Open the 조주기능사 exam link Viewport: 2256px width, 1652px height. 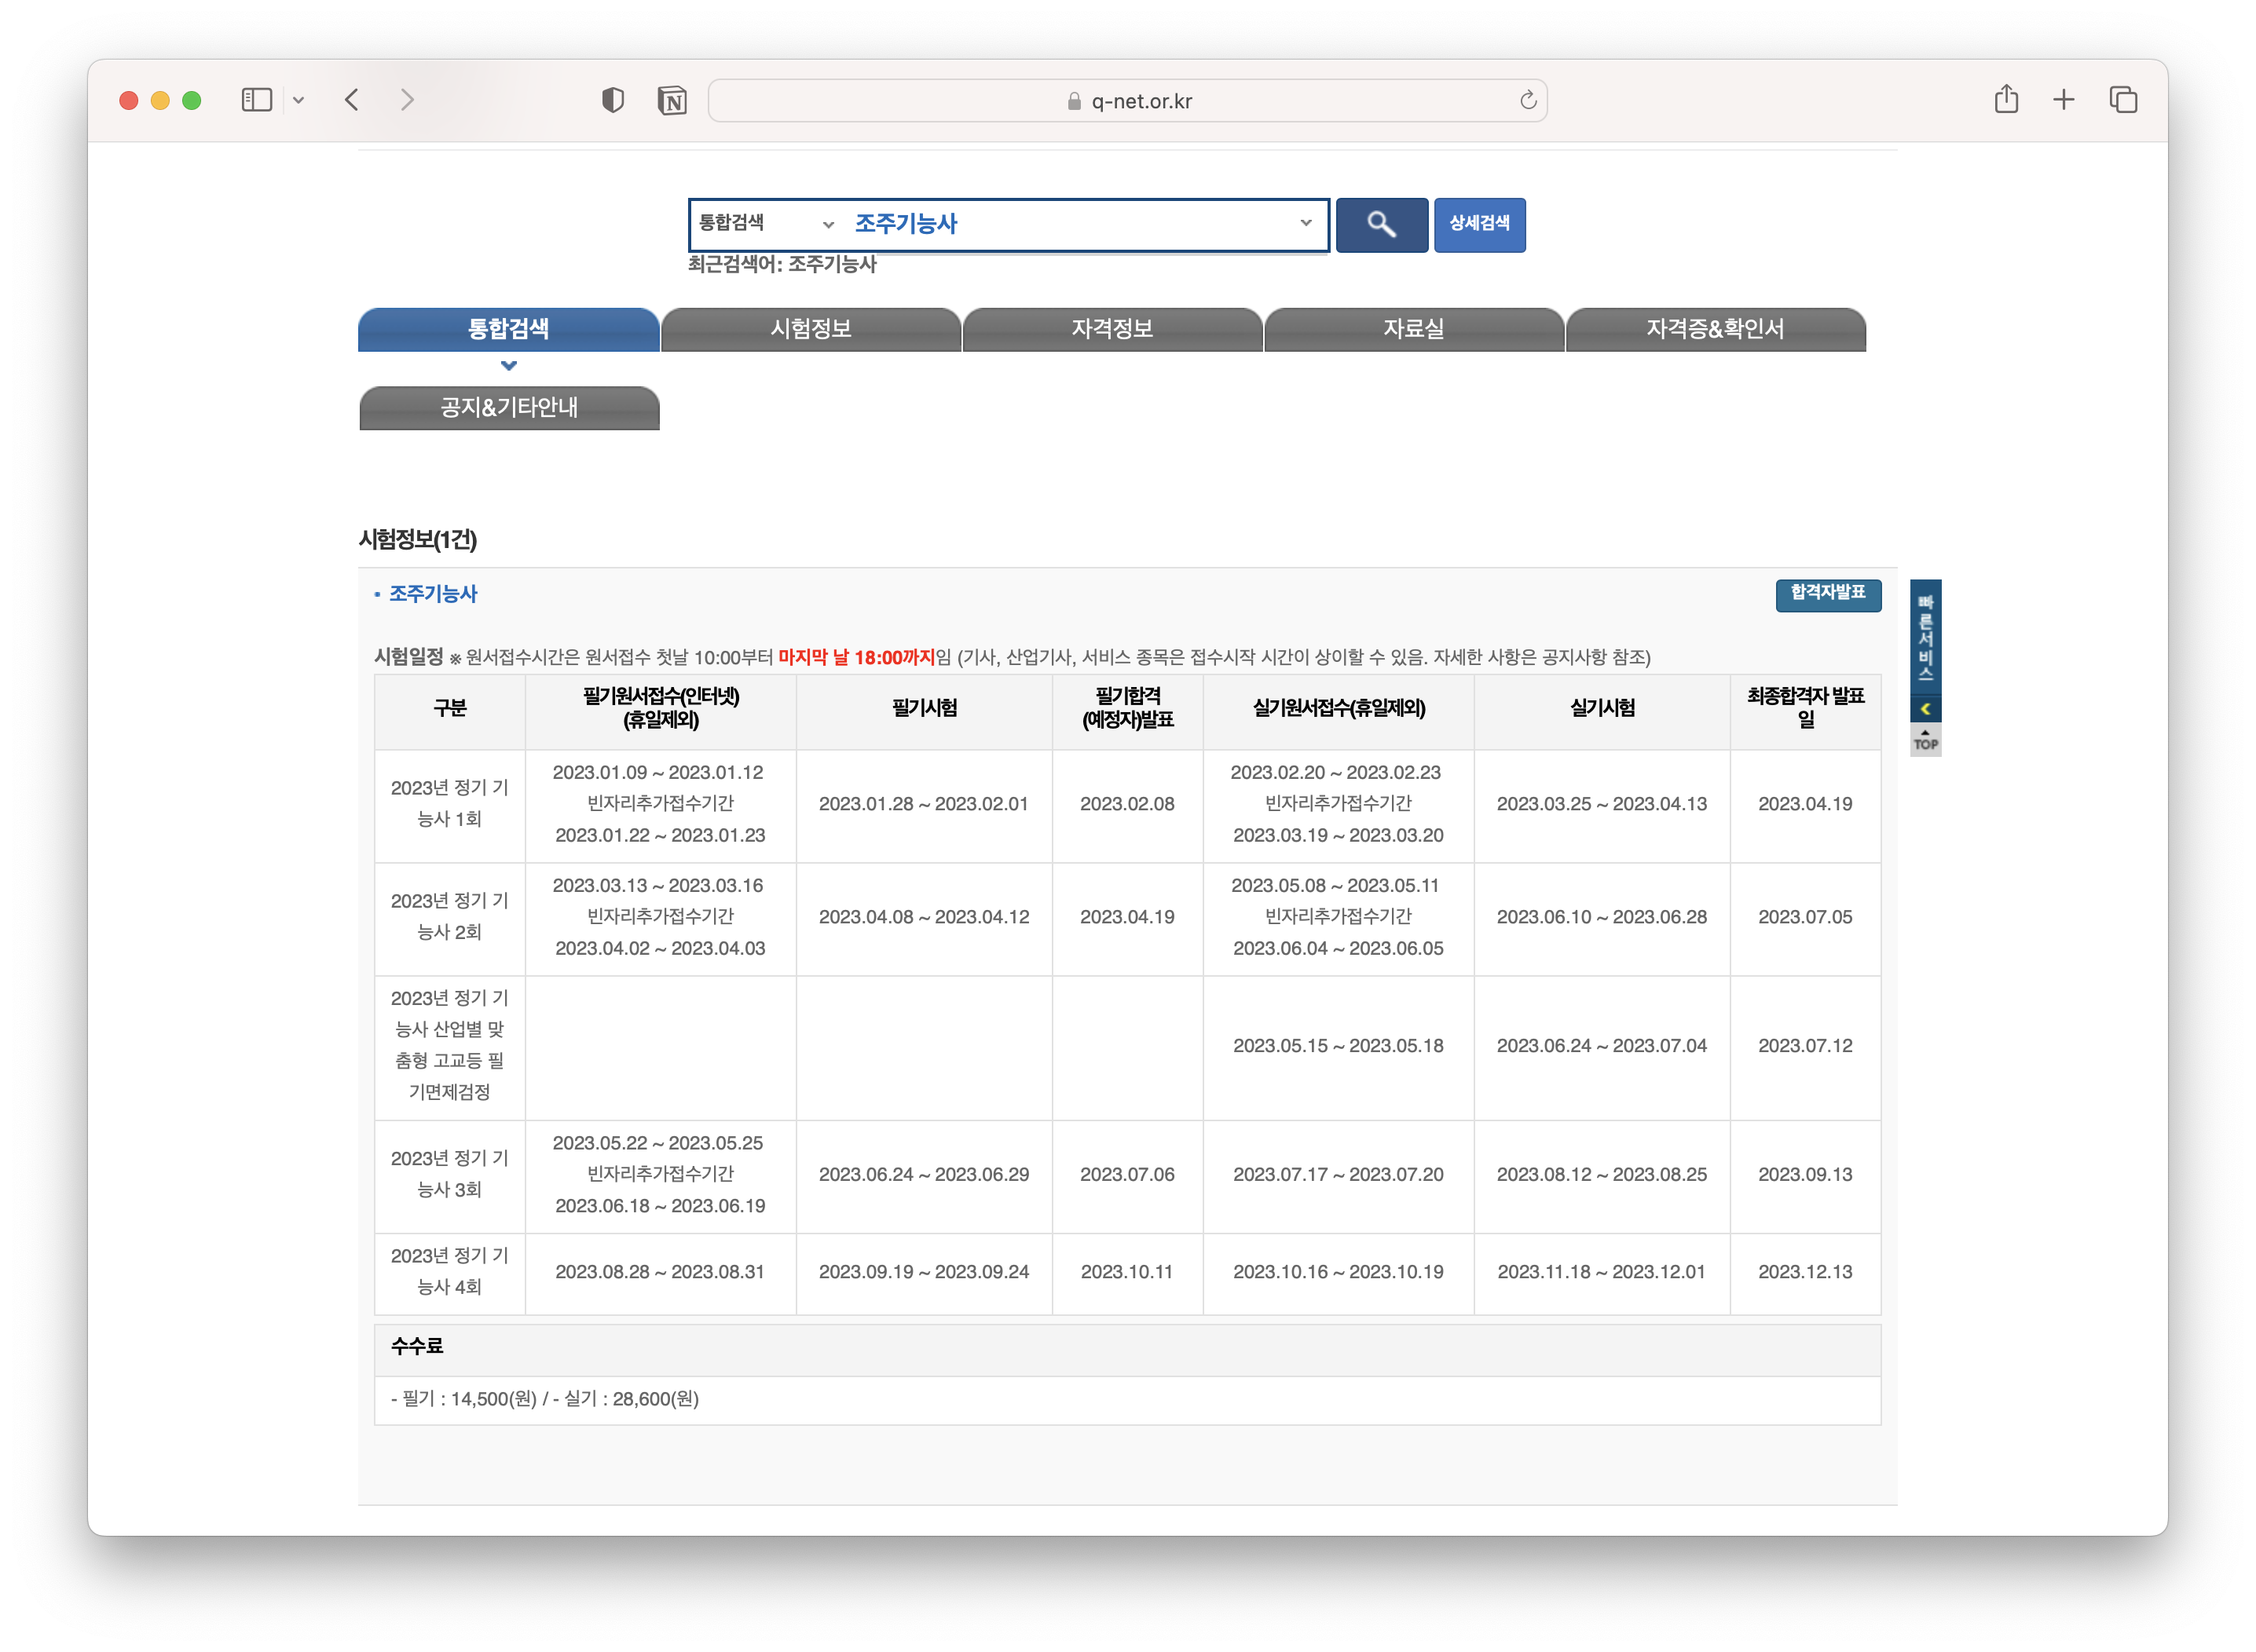pyautogui.click(x=432, y=594)
